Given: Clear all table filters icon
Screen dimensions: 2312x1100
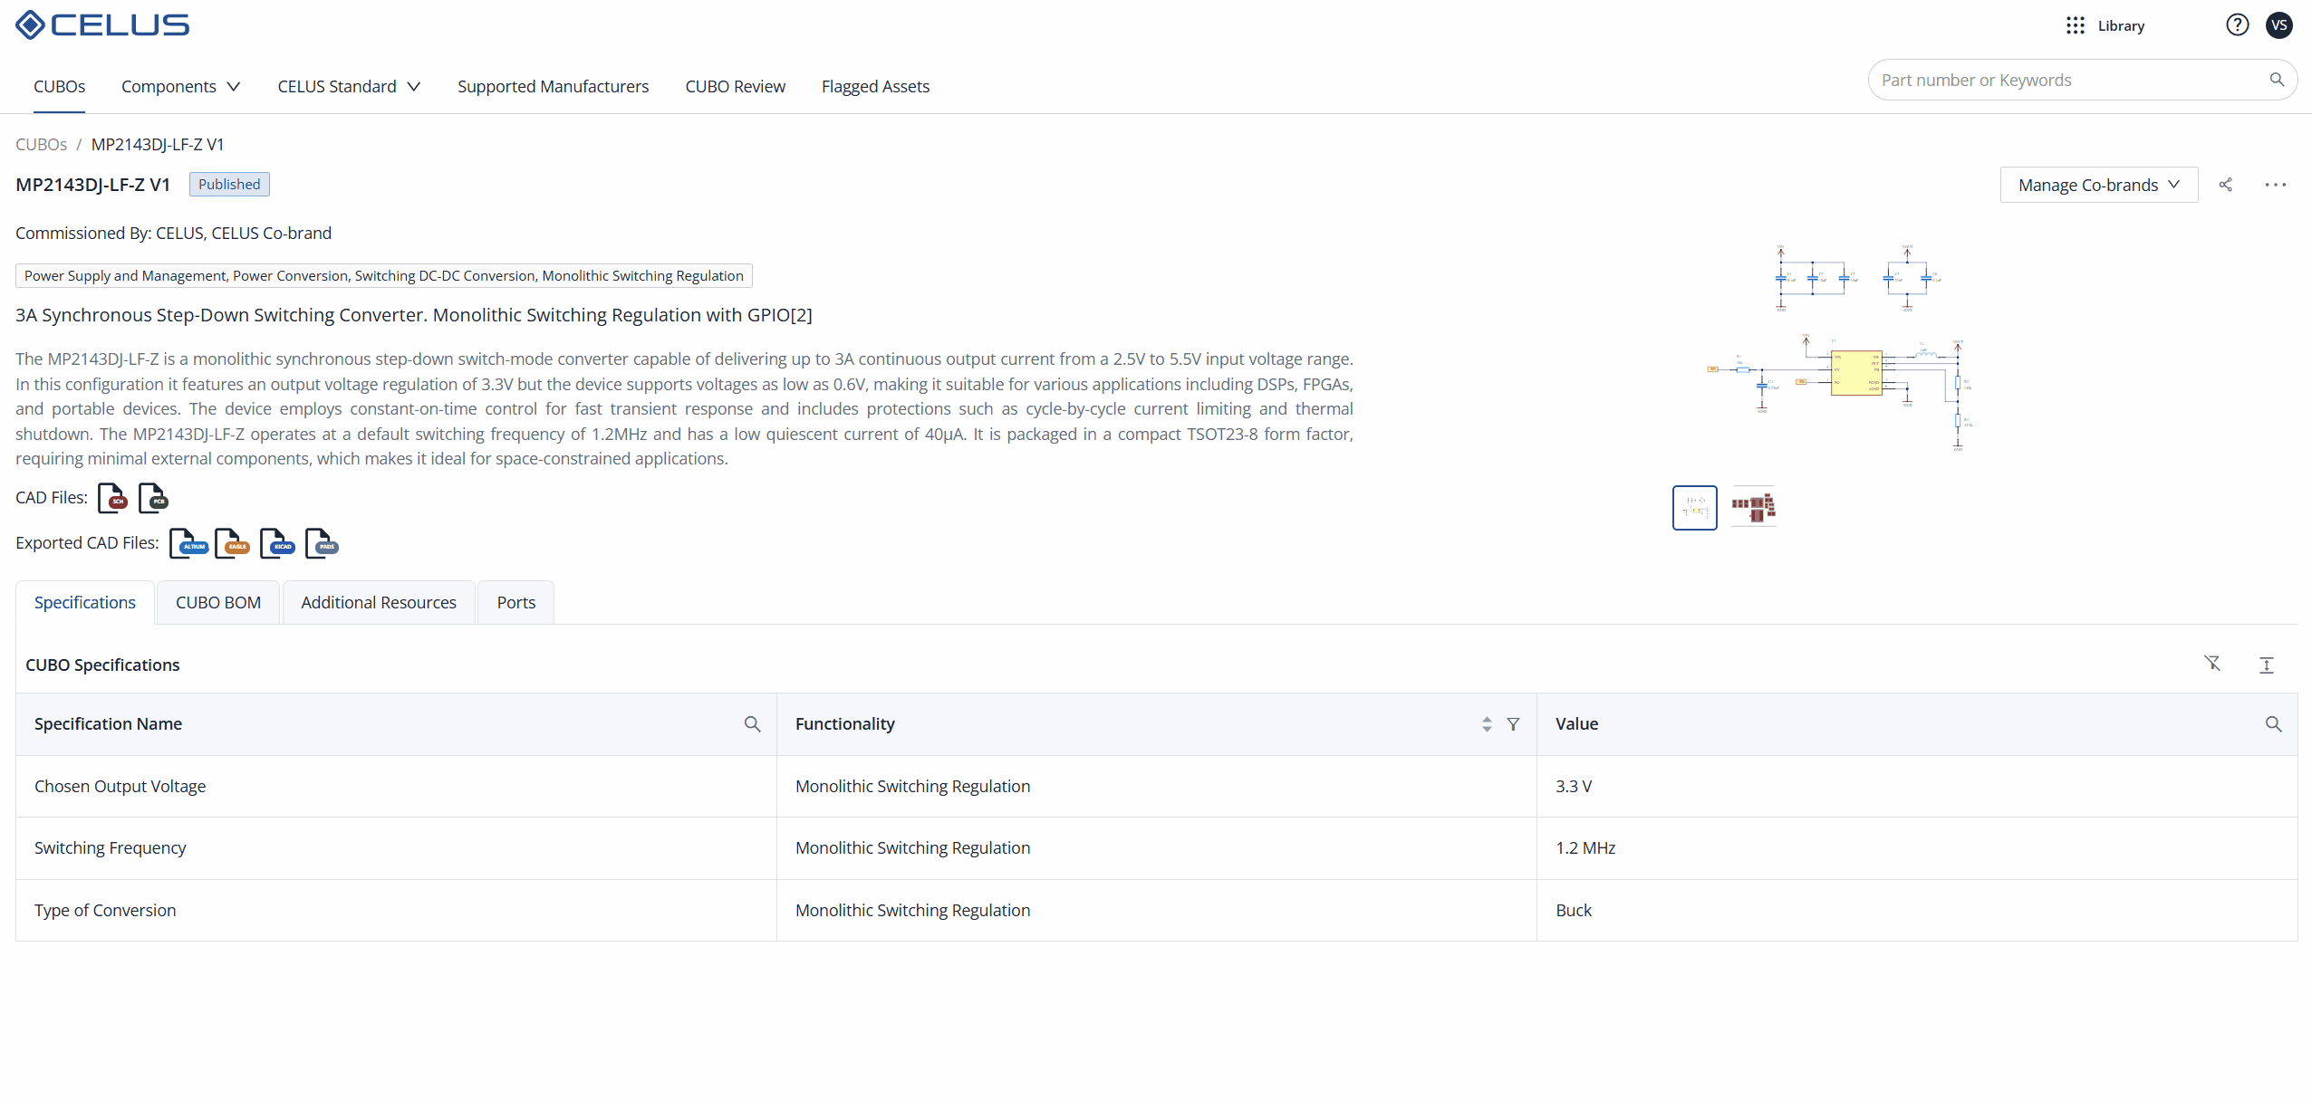Looking at the screenshot, I should coord(2212,665).
